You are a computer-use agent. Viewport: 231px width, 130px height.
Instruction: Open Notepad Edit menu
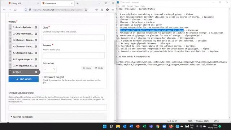tap(123, 6)
